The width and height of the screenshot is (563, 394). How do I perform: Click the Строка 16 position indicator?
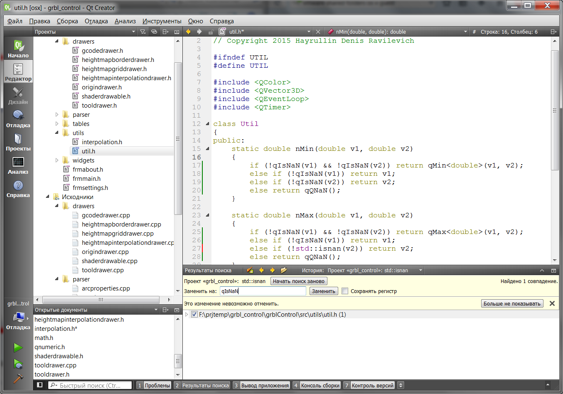pos(509,32)
